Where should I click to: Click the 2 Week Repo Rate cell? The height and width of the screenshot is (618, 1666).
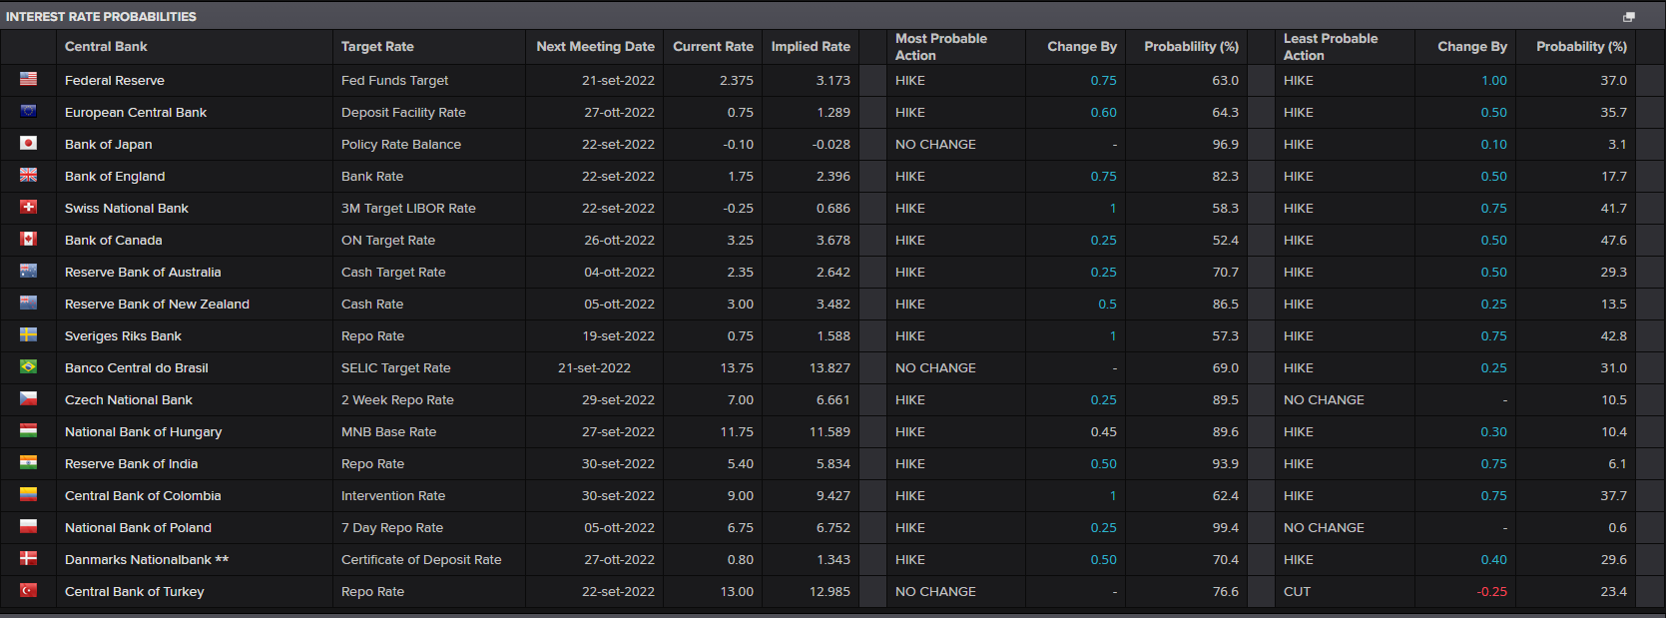pyautogui.click(x=397, y=400)
